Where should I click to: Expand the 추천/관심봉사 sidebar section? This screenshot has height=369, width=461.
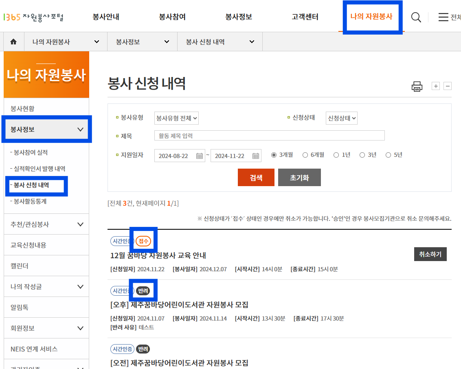(46, 224)
